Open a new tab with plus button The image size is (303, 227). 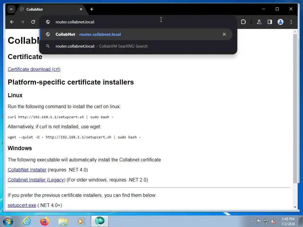point(92,9)
